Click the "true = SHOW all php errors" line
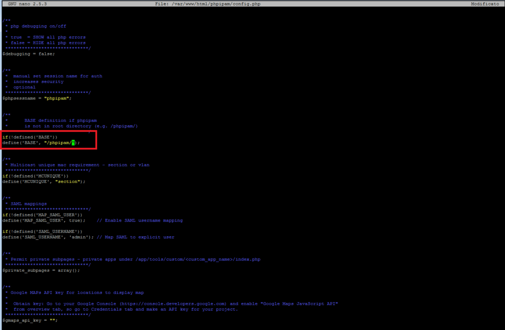Viewport: 505px width, 330px height. pos(48,37)
